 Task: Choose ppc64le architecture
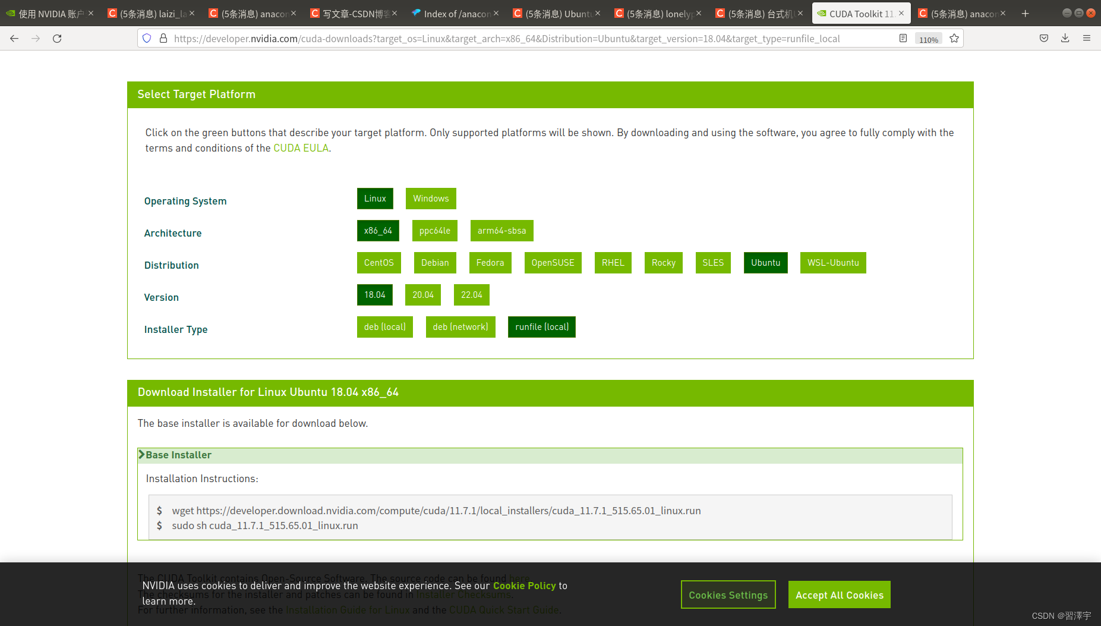point(434,231)
